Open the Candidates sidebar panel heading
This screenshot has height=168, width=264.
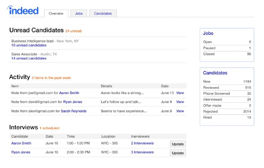pyautogui.click(x=215, y=73)
